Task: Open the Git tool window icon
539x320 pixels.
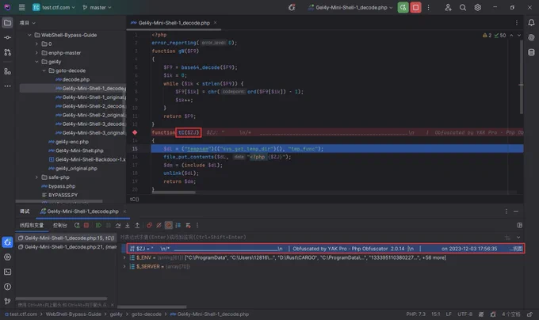Action: click(x=7, y=301)
